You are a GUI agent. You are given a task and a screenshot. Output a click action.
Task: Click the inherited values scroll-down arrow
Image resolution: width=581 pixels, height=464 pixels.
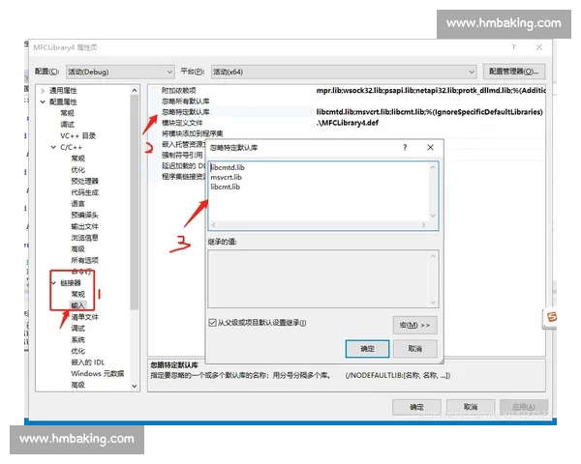tap(433, 303)
